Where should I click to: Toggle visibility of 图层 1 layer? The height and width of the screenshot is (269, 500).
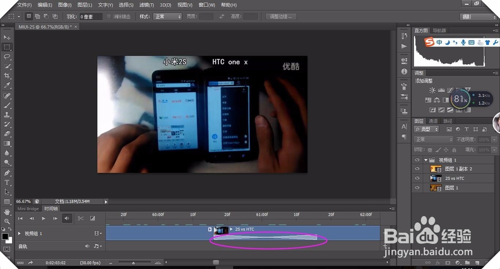click(417, 188)
